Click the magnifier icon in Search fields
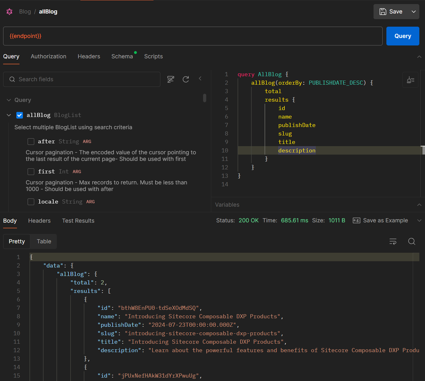 pos(12,79)
